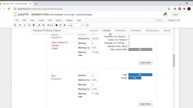Toggle details for the Name variable
The width and height of the screenshot is (193, 108).
point(145,62)
